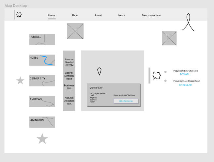
Task: Click Approx Ethnicity Race label
Action: [69, 76]
